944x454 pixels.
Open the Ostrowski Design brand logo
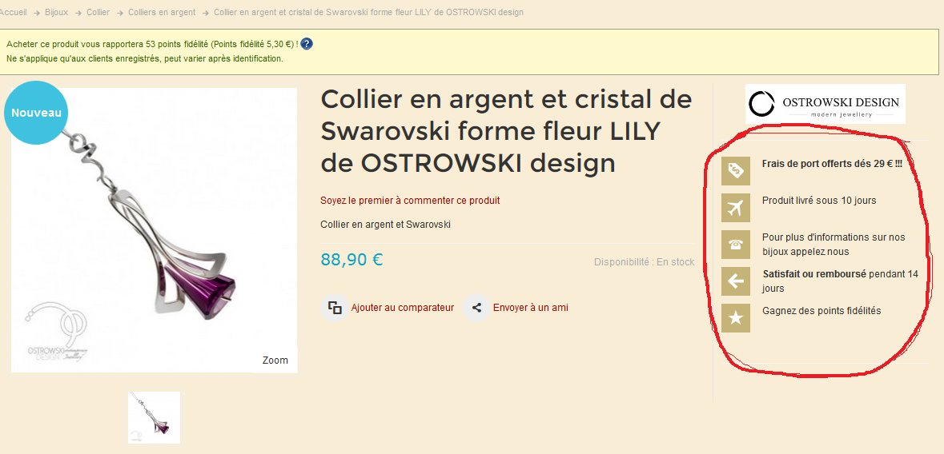[x=825, y=104]
